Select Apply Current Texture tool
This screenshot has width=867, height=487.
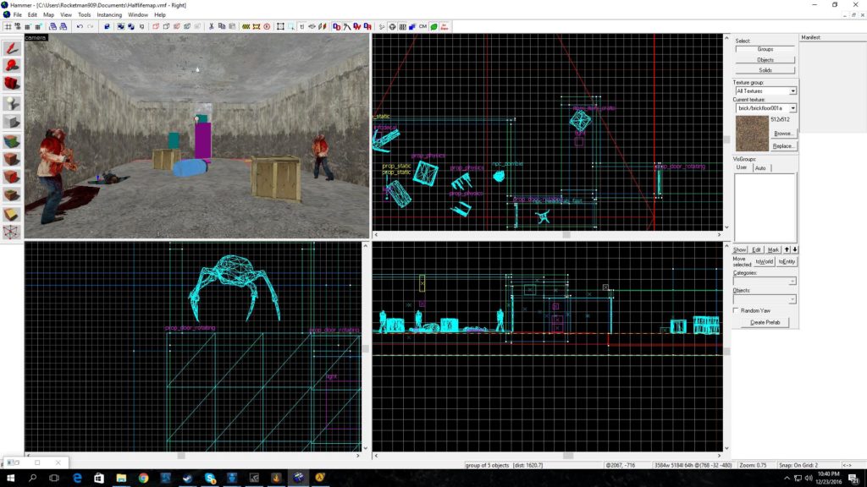point(12,159)
